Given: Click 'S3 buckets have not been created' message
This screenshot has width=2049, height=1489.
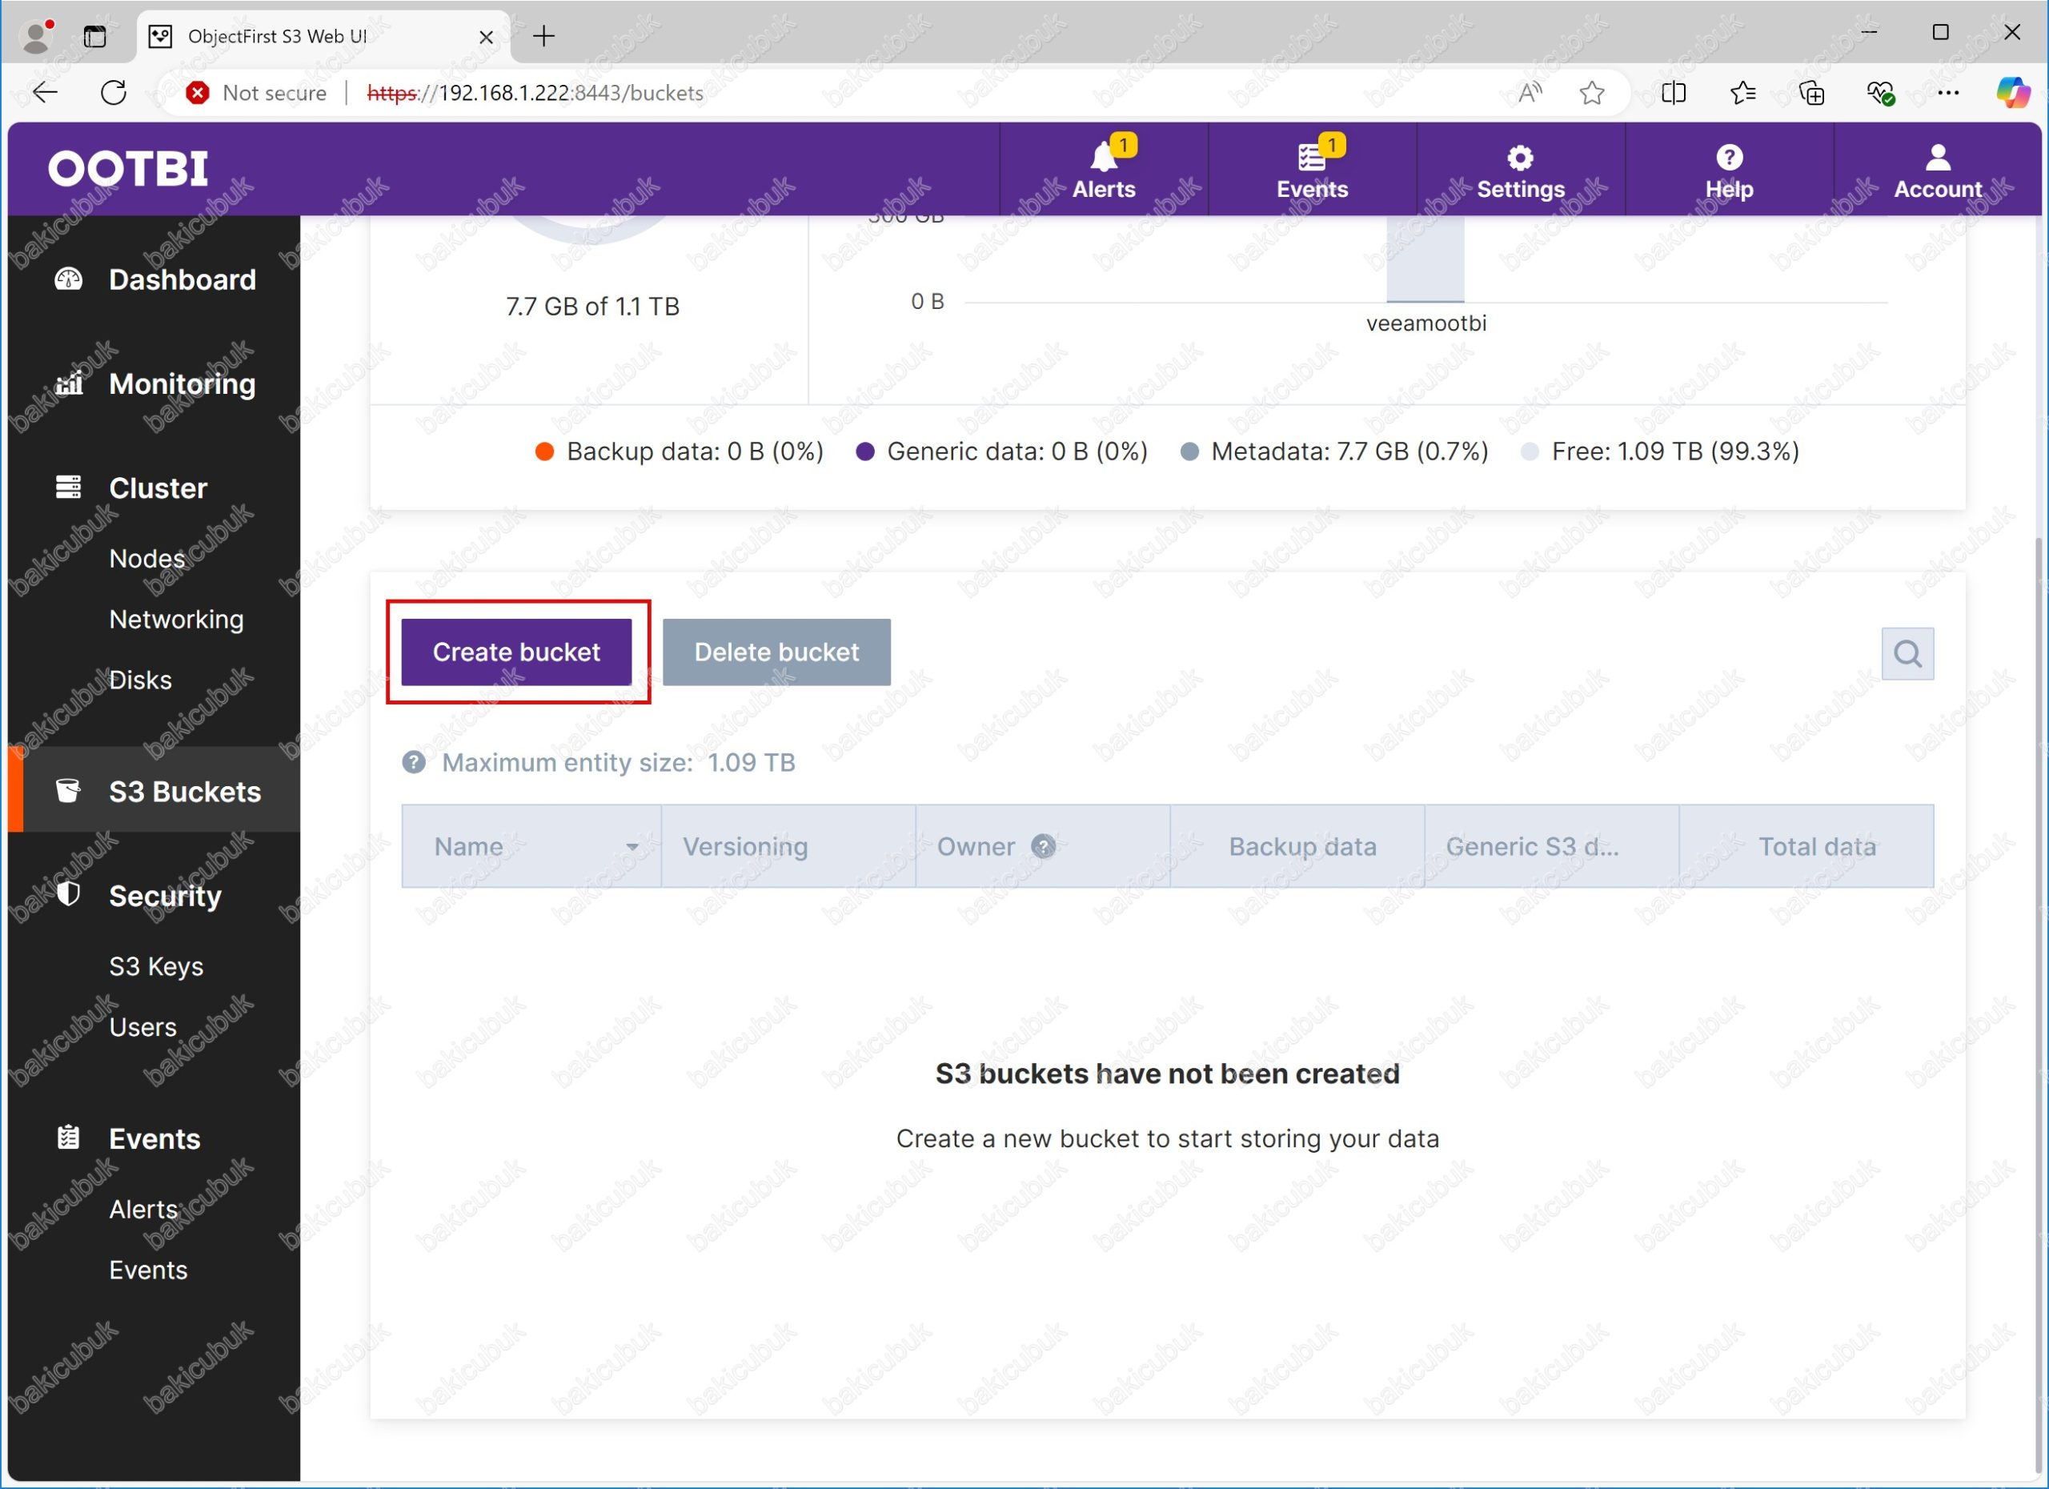Looking at the screenshot, I should tap(1167, 1074).
